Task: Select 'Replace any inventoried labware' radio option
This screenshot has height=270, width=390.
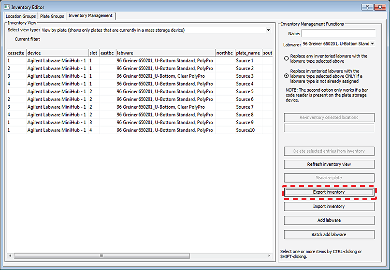Action: [287, 58]
